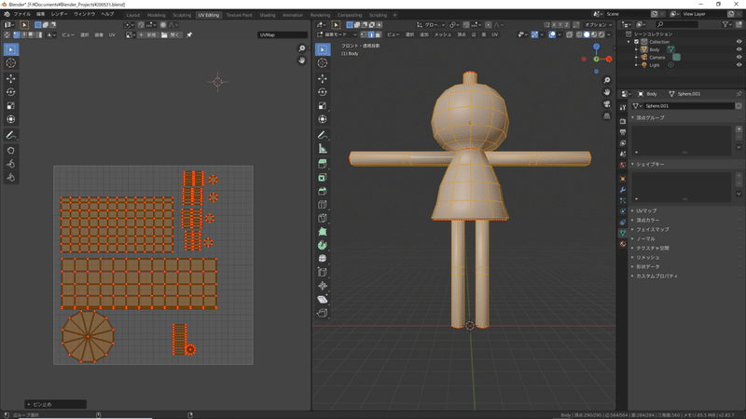Screen dimensions: 746x419
Task: Click the 新規 image button in UV editor
Action: [149, 34]
